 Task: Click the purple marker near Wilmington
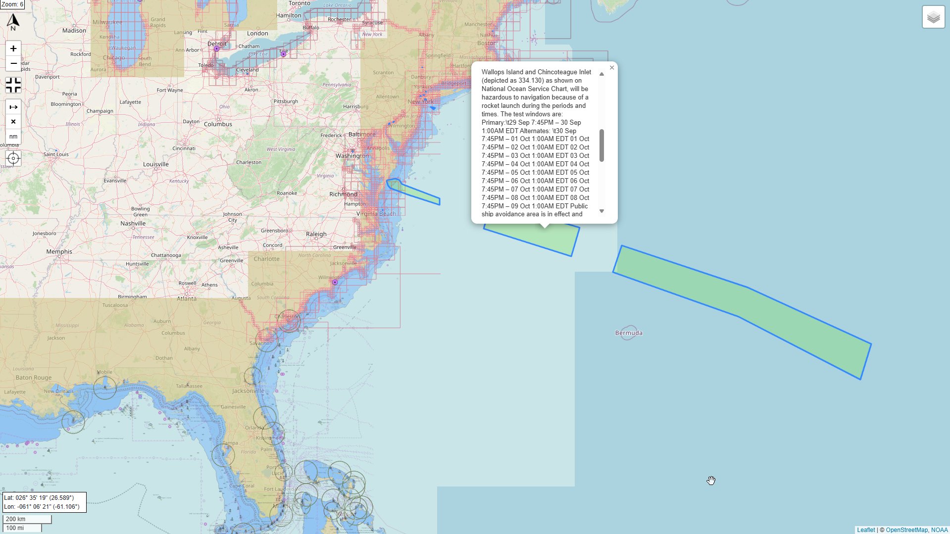[335, 282]
